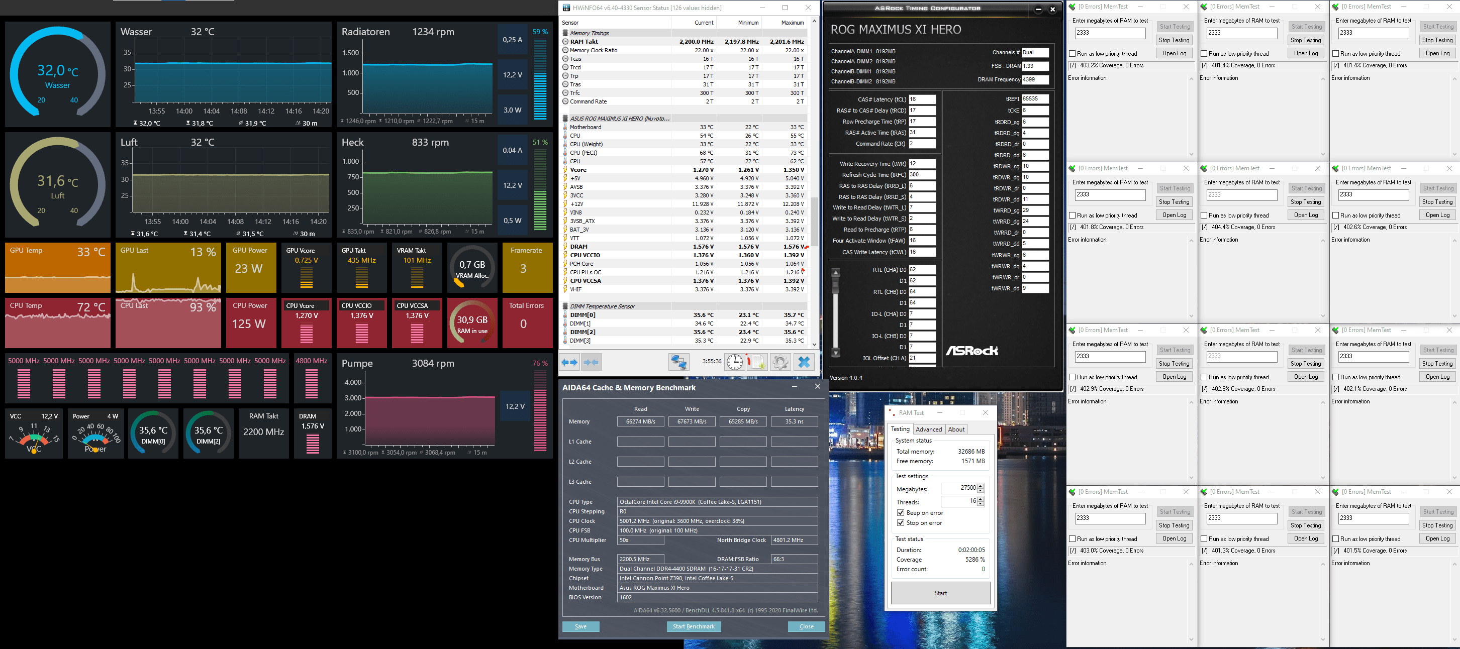Toggle Beep on error checkbox
Image resolution: width=1460 pixels, height=649 pixels.
coord(901,513)
